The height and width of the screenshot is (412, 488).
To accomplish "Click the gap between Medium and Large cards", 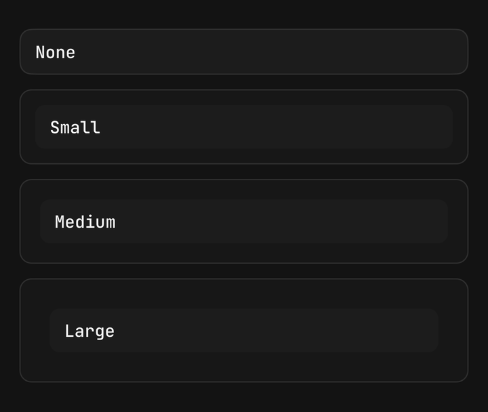I will click(244, 271).
